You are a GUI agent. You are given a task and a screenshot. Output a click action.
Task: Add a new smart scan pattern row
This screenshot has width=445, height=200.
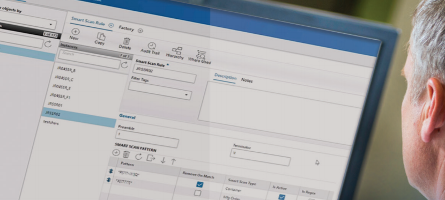[116, 153]
